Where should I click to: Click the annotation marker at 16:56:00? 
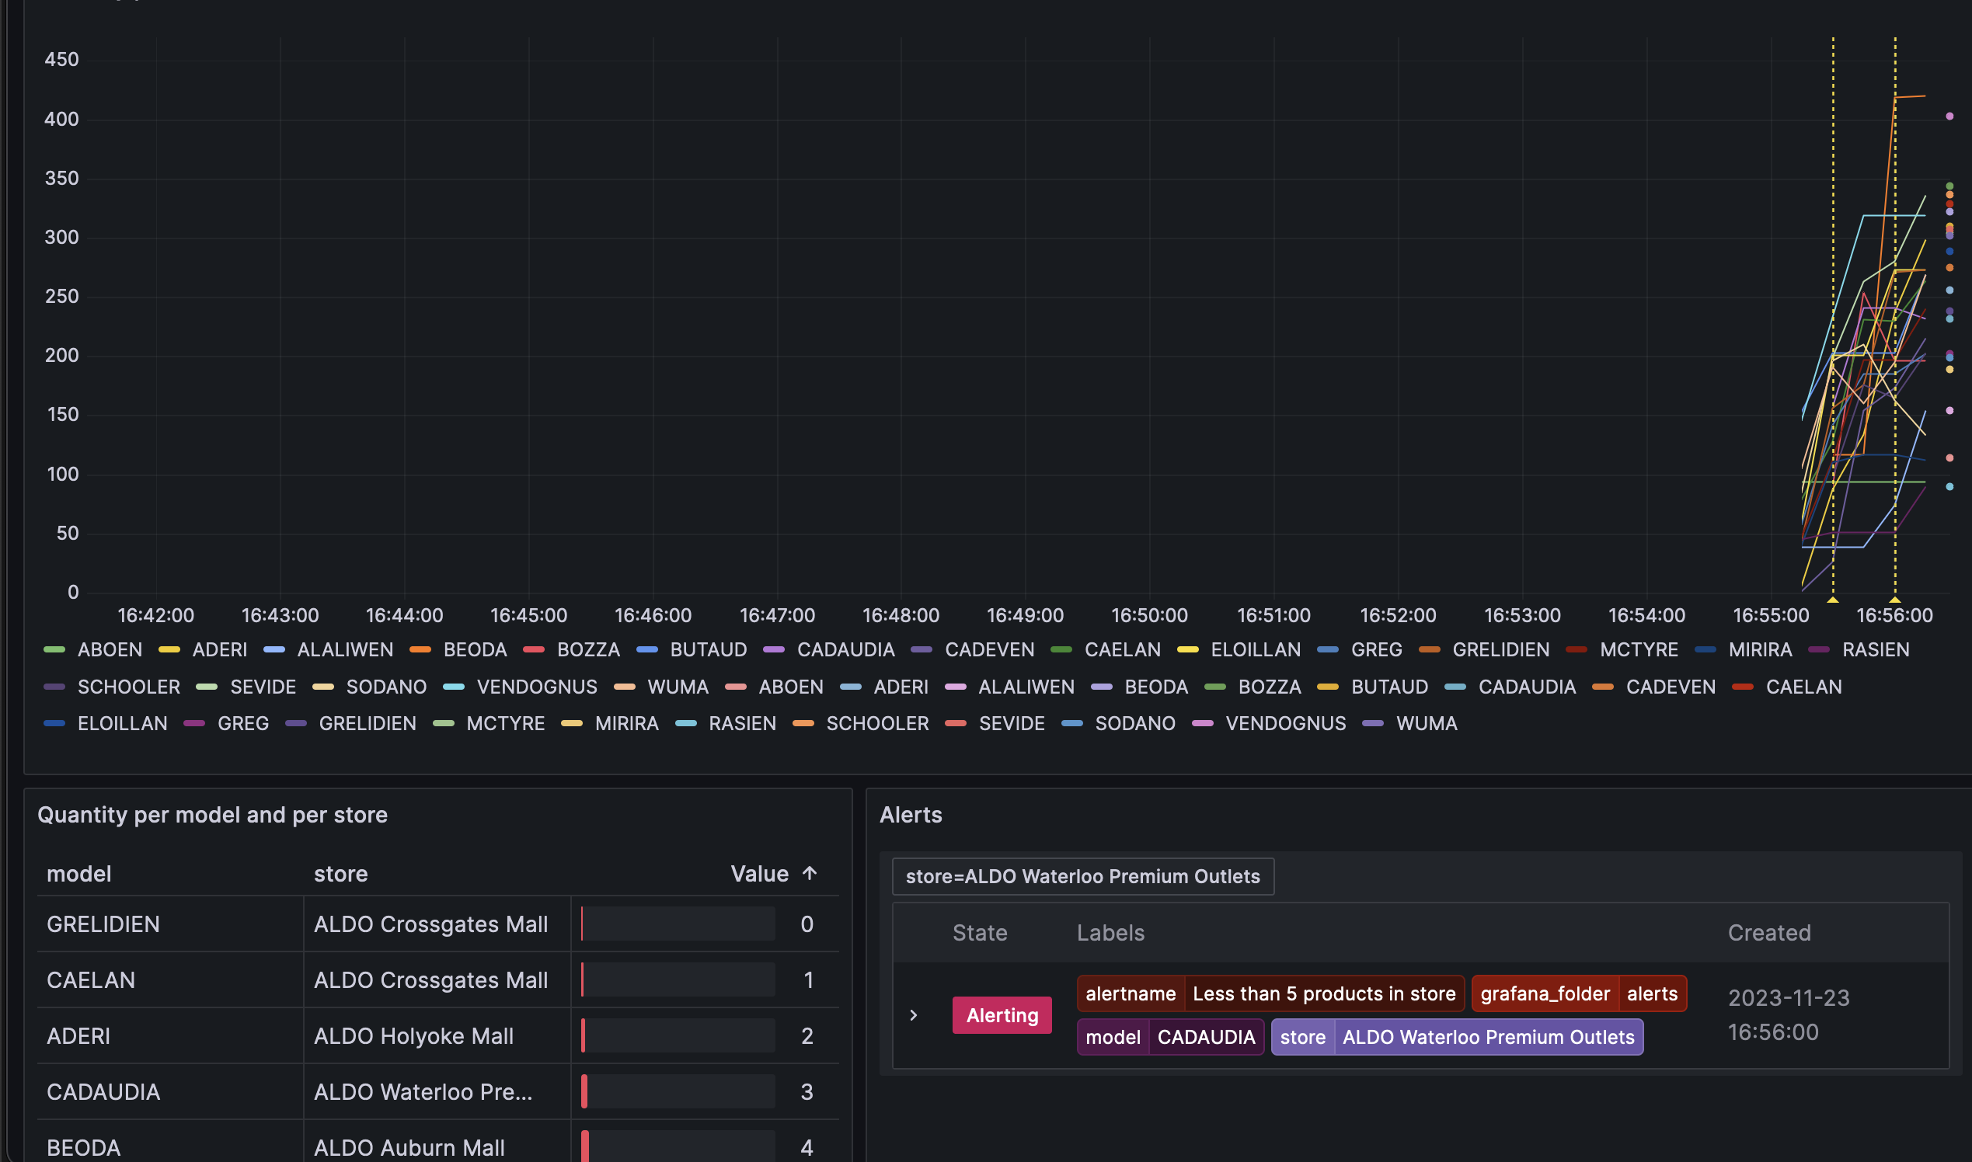(1894, 600)
